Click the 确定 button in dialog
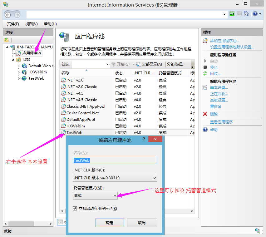Screen dimensions: 266x237 [110, 223]
